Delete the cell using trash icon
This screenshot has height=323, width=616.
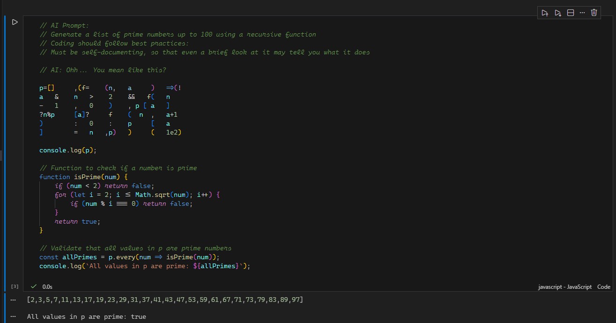(594, 13)
